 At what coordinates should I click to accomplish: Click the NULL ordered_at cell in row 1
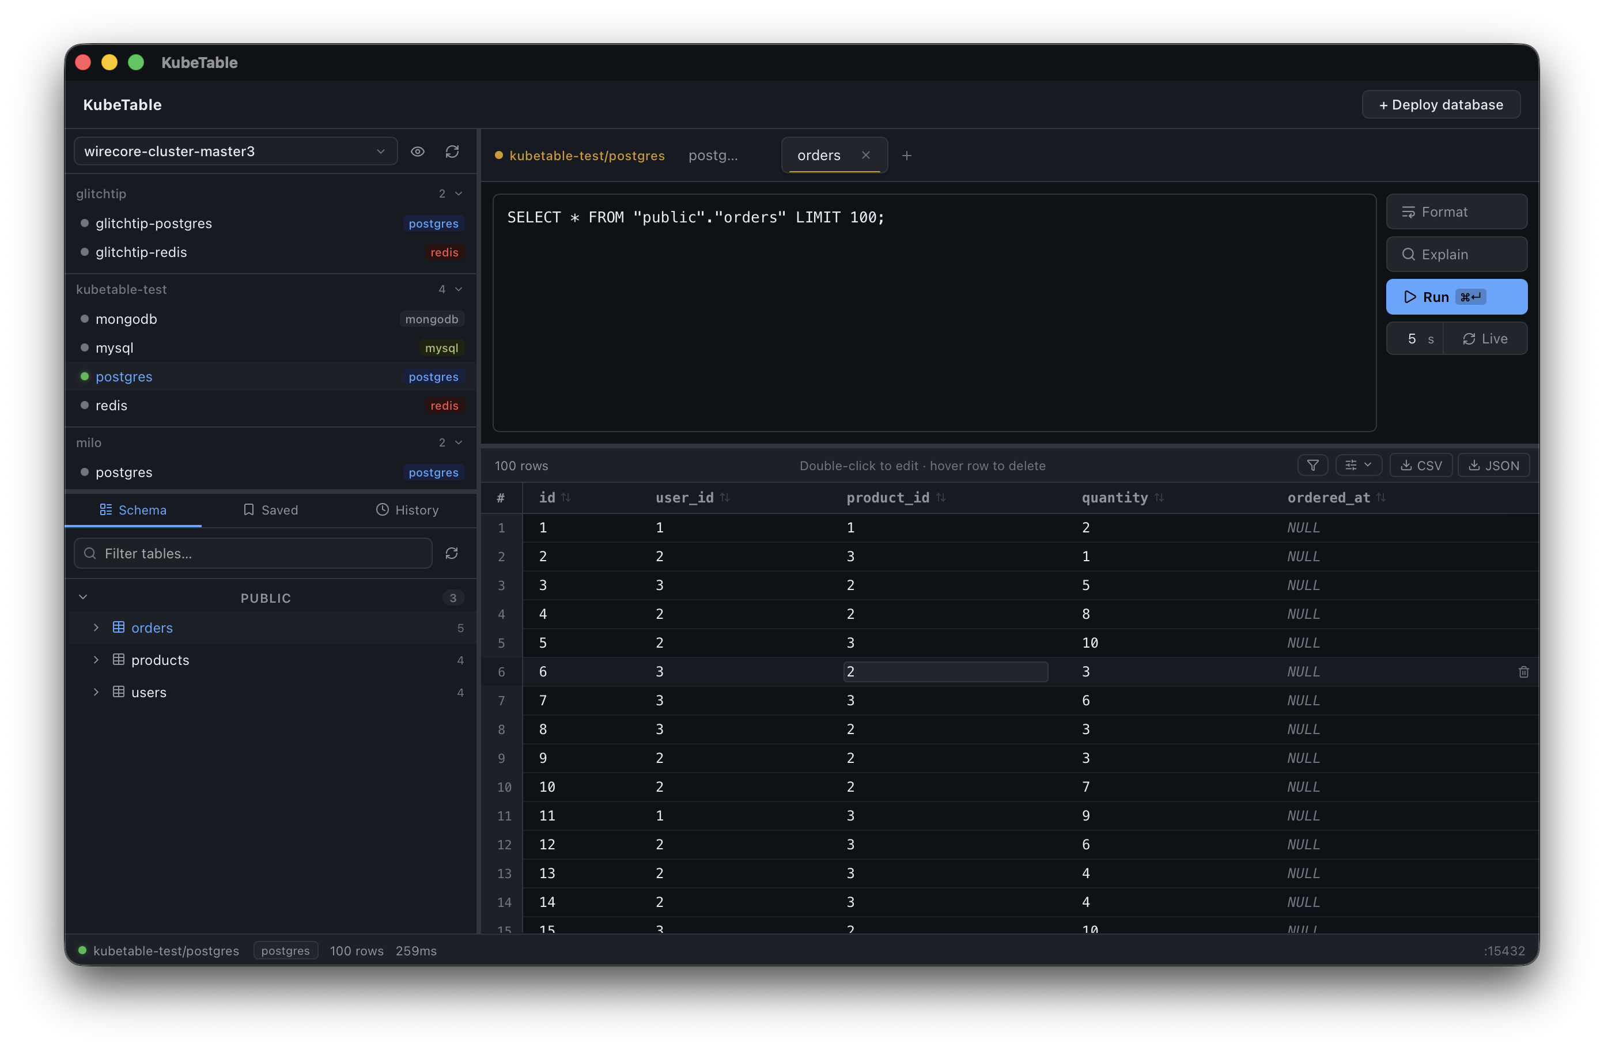1303,527
